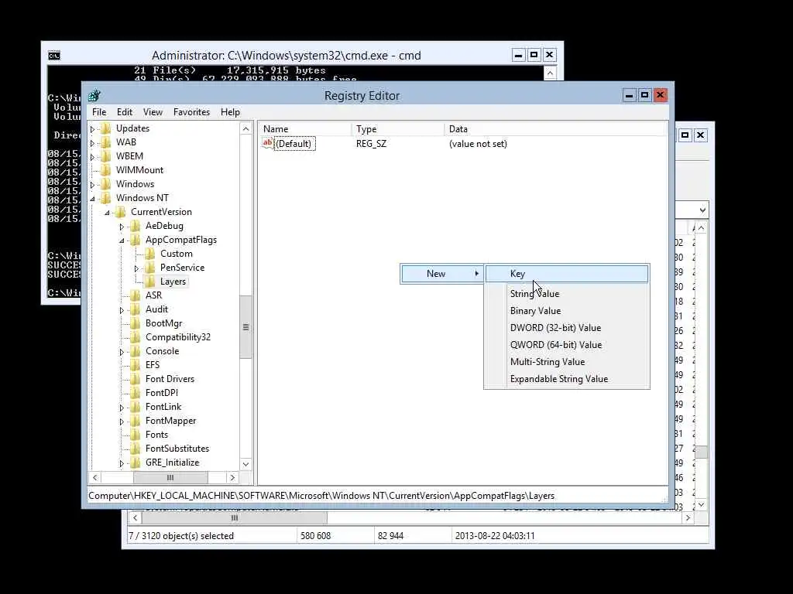Click the Name column header
The width and height of the screenshot is (793, 594).
click(305, 129)
